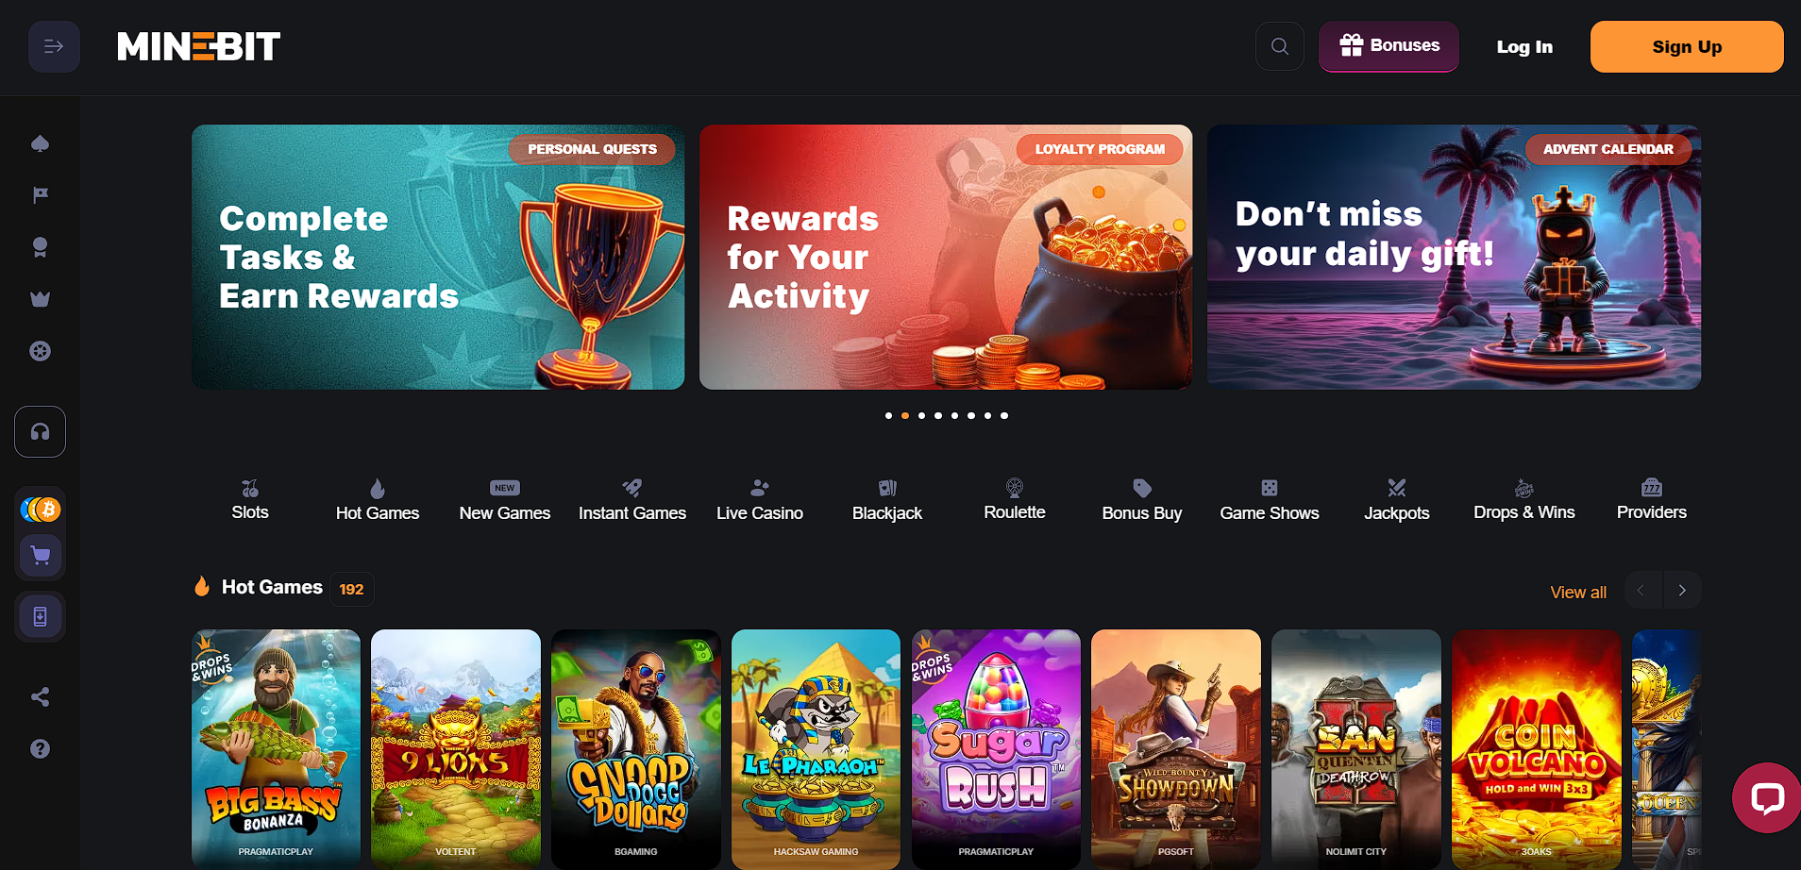This screenshot has height=870, width=1801.
Task: Click the Bitcoin crypto coins icon
Action: tap(40, 510)
